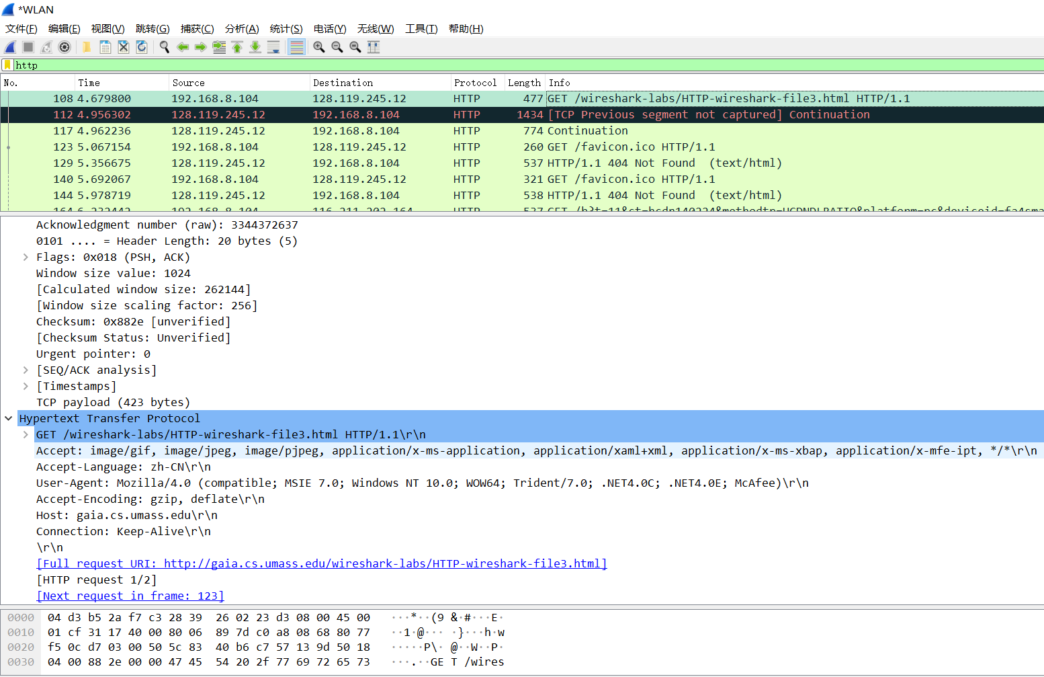
Task: Open the 编辑(E) menu
Action: [64, 29]
